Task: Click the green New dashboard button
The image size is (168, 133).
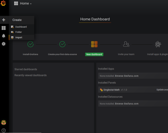Action: (x=94, y=54)
